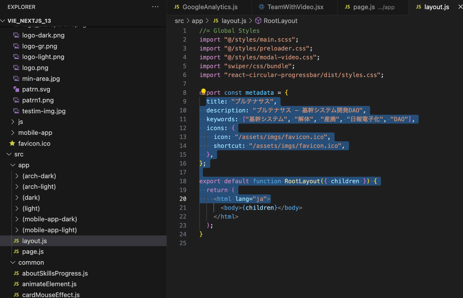Switch to the GoogleAnalytics.js tab

point(209,7)
